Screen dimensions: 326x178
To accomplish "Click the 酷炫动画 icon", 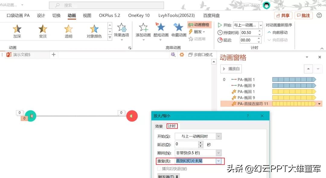I will coord(161,31).
